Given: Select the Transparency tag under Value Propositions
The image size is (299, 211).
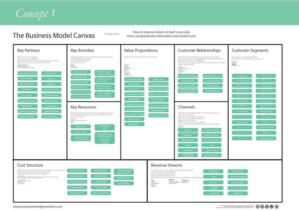Looking at the screenshot, I should [135, 84].
